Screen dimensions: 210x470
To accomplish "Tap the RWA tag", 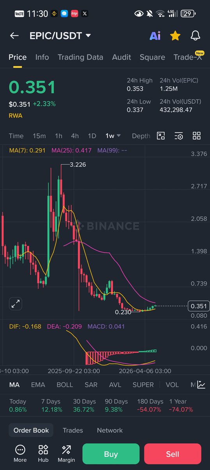I will (x=15, y=116).
